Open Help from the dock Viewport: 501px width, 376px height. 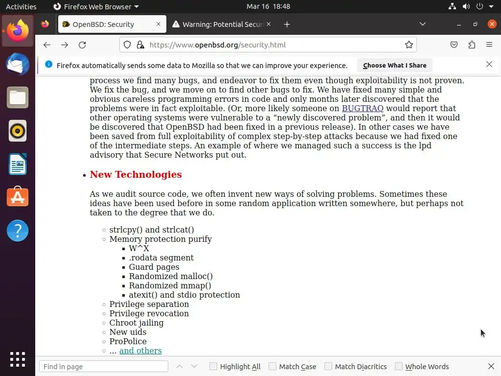(18, 231)
